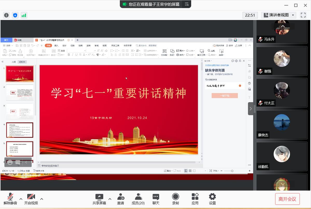Open the screen-share banner menu icon
The image size is (311, 209).
[x=186, y=4]
